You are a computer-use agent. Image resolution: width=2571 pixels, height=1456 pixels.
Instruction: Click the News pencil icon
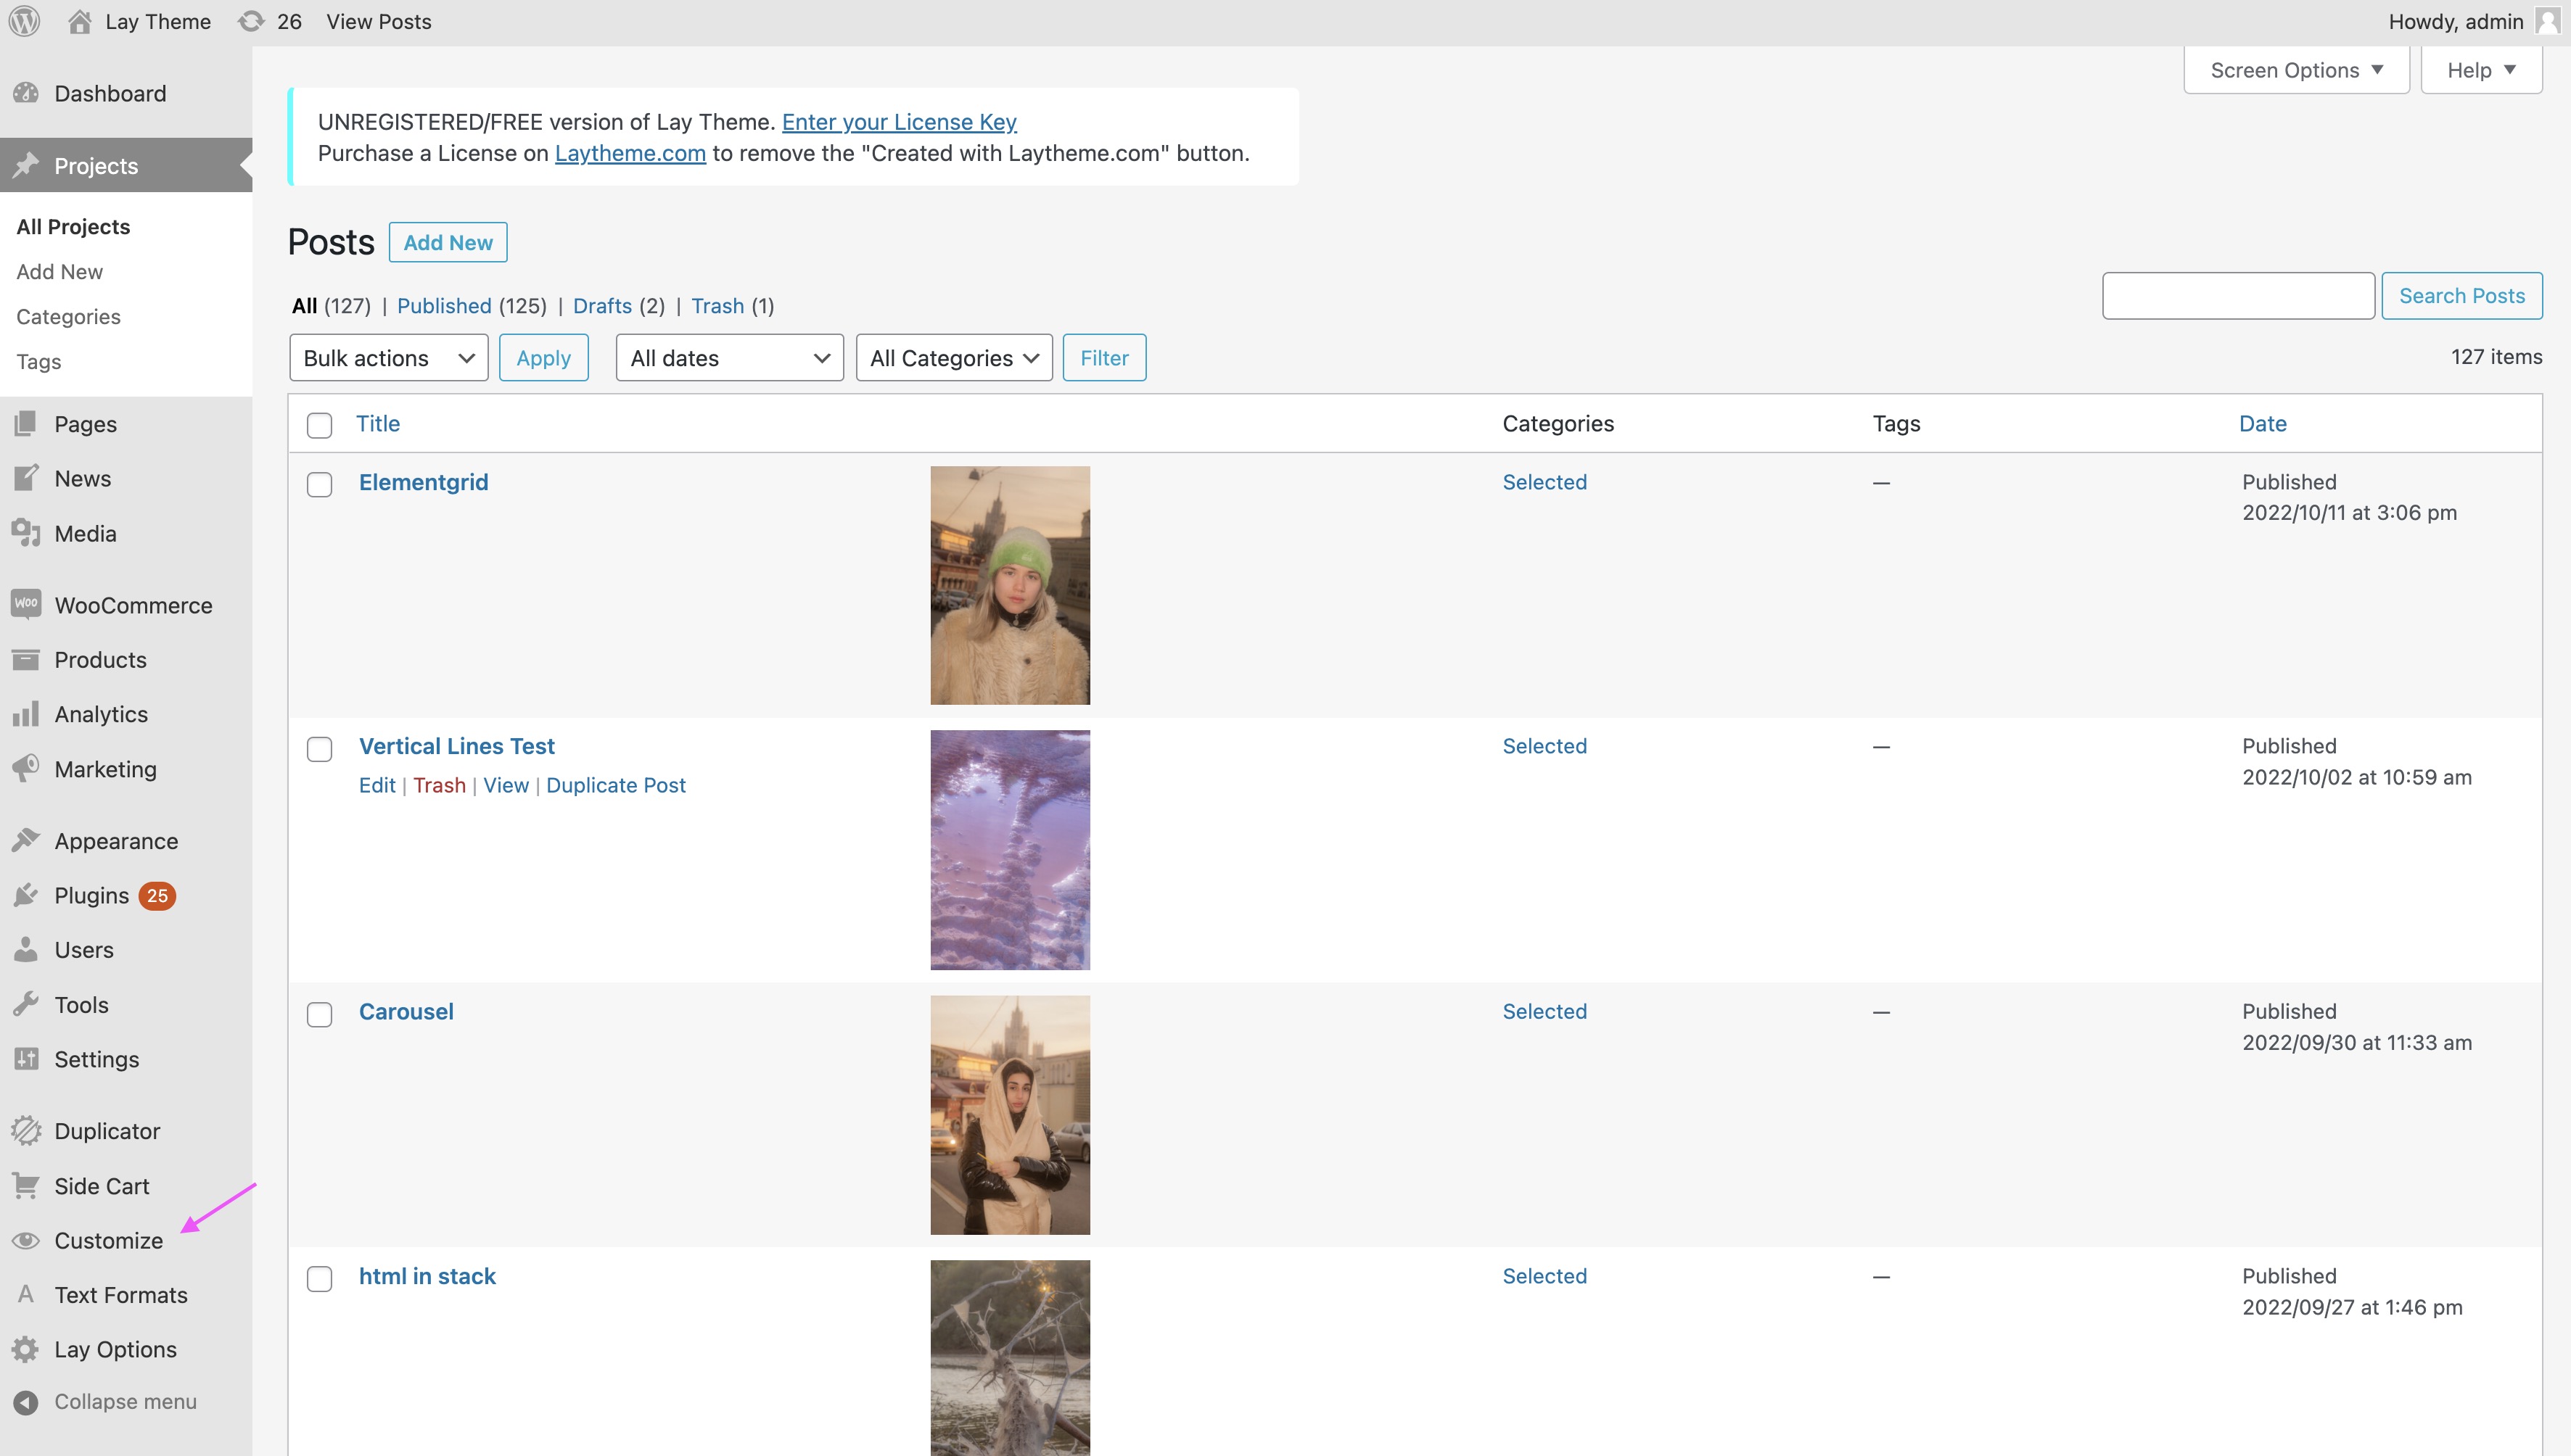click(26, 478)
